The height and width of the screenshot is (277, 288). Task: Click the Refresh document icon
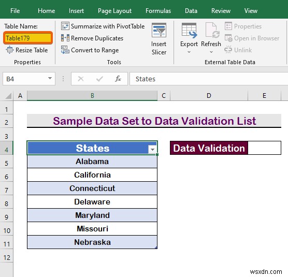[x=212, y=31]
